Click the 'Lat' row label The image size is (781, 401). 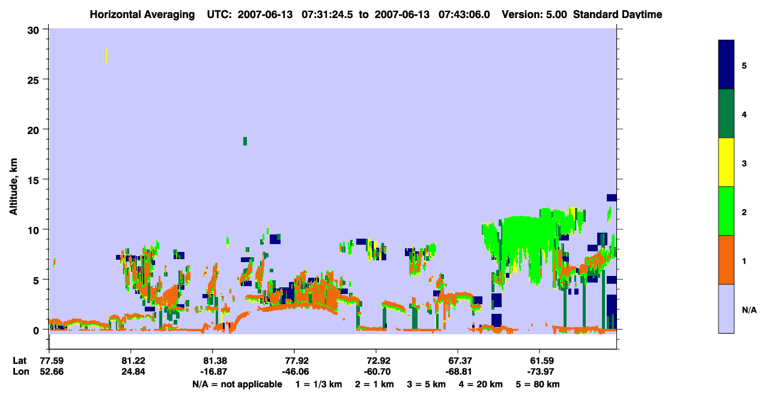tap(20, 361)
